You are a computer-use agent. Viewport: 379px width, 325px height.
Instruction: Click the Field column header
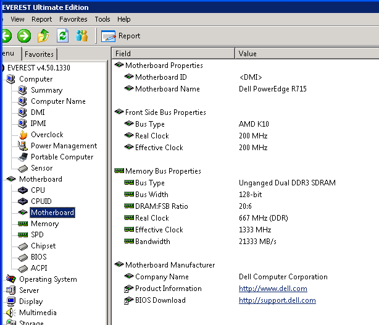173,54
